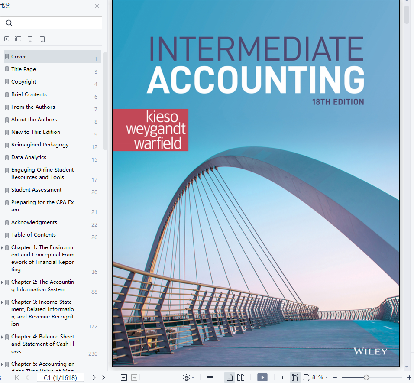Screen dimensions: 414x383
Task: Go forward to next view icon
Action: tap(134, 378)
